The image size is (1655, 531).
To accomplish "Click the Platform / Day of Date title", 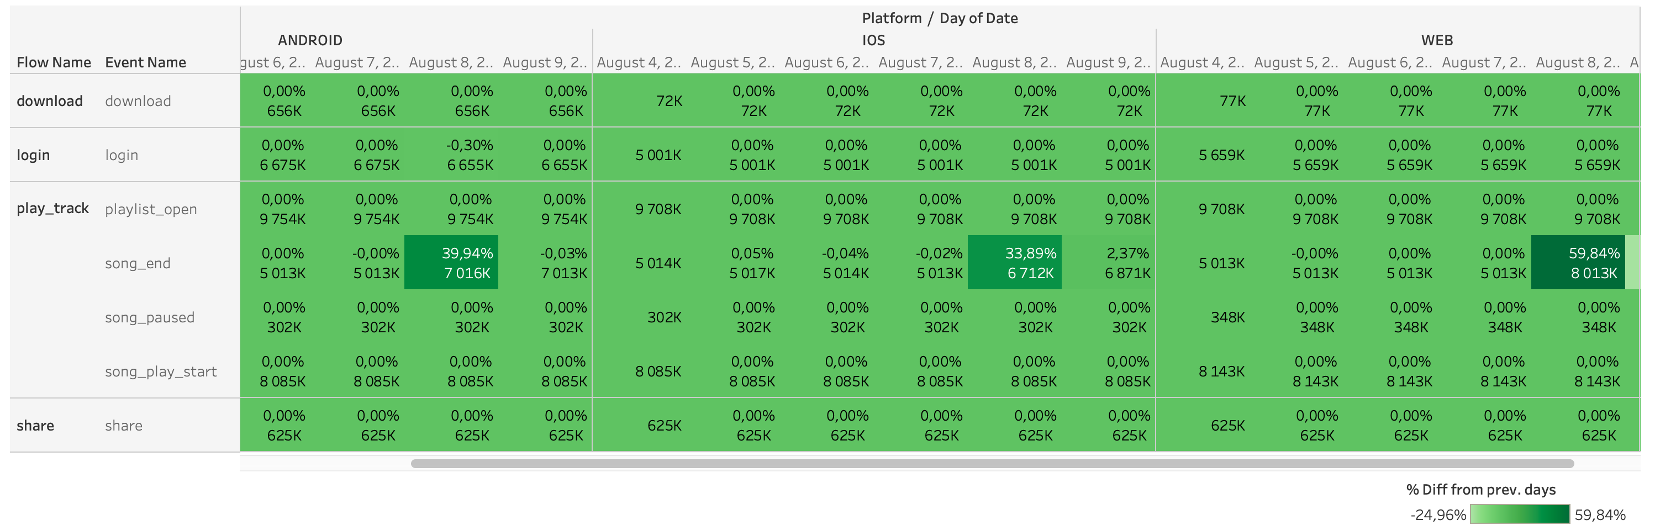I will click(939, 18).
